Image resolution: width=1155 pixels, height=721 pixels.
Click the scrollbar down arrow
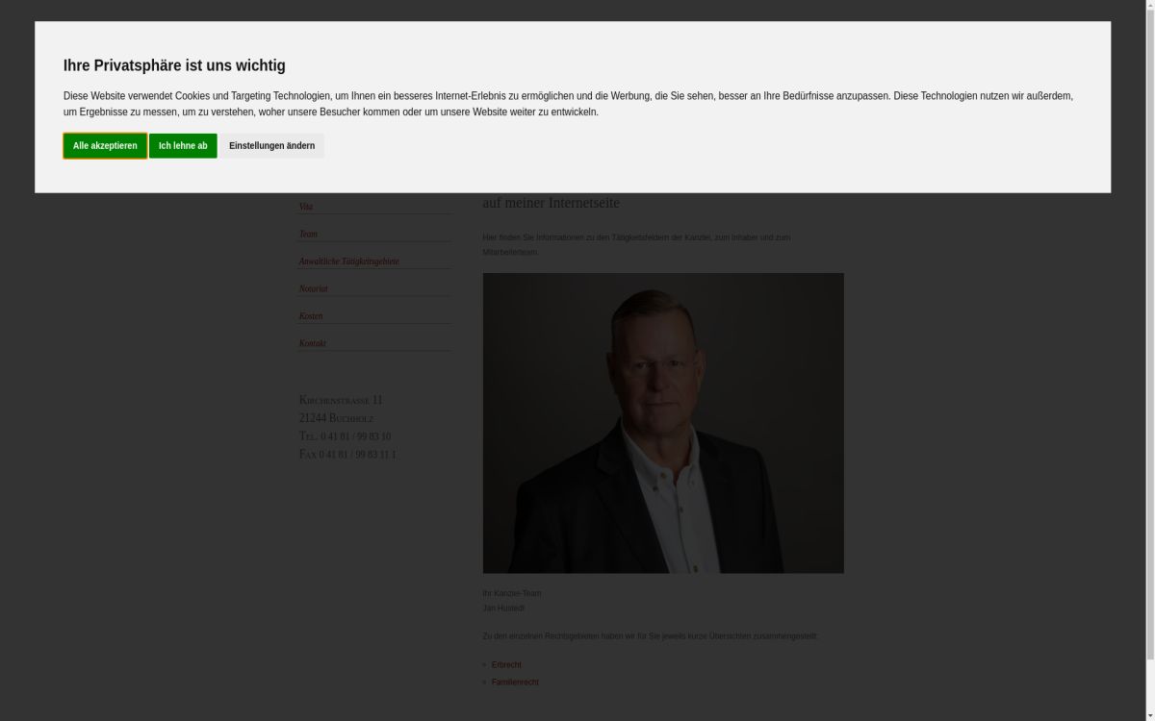[1147, 714]
